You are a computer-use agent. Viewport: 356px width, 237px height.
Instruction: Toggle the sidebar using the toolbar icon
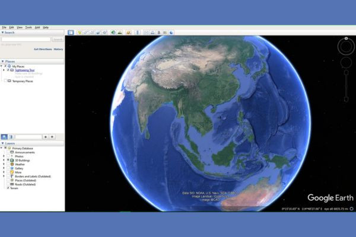pyautogui.click(x=71, y=33)
